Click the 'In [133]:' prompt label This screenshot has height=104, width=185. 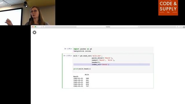click(x=68, y=55)
